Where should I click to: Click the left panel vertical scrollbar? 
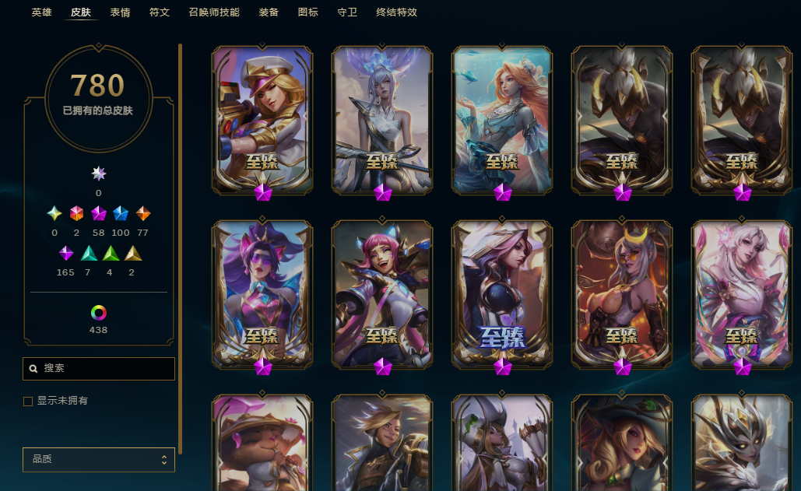pyautogui.click(x=181, y=249)
